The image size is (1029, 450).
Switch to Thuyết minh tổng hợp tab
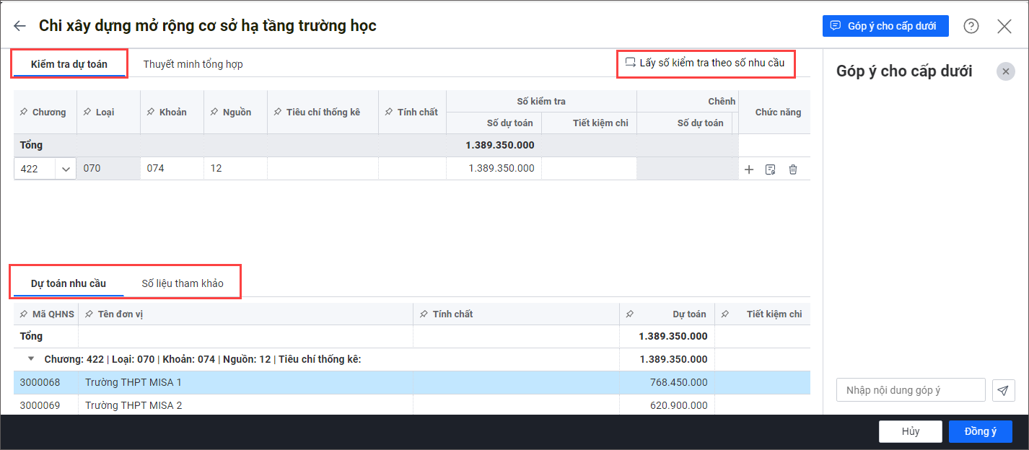[193, 64]
